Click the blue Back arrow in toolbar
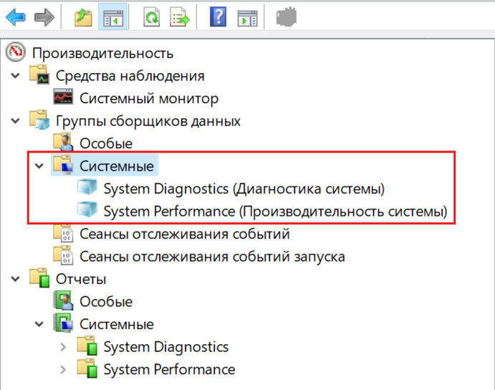Image resolution: width=495 pixels, height=390 pixels. (x=16, y=17)
